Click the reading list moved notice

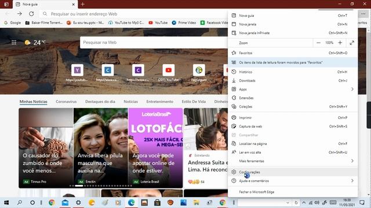click(x=293, y=62)
